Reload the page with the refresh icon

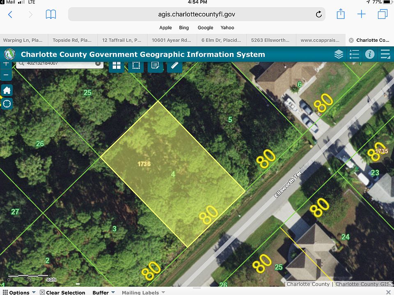coord(318,14)
